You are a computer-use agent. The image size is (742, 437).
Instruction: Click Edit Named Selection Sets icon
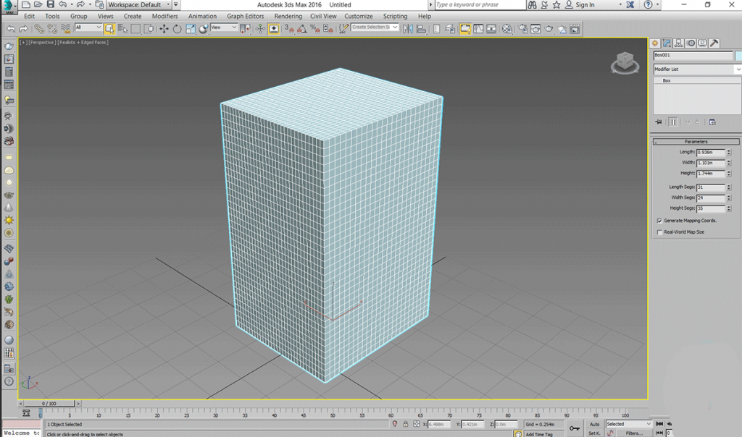343,29
